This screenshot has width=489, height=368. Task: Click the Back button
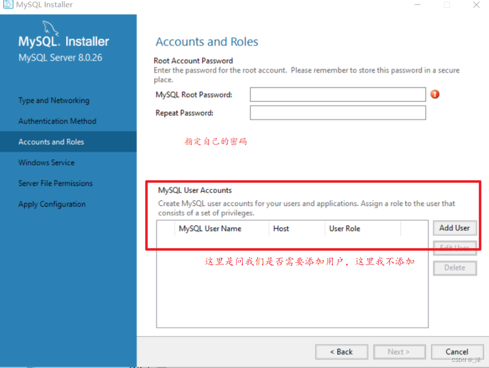[341, 351]
